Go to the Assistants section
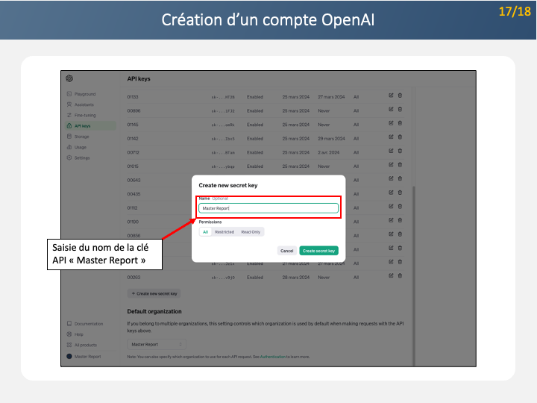 point(84,104)
